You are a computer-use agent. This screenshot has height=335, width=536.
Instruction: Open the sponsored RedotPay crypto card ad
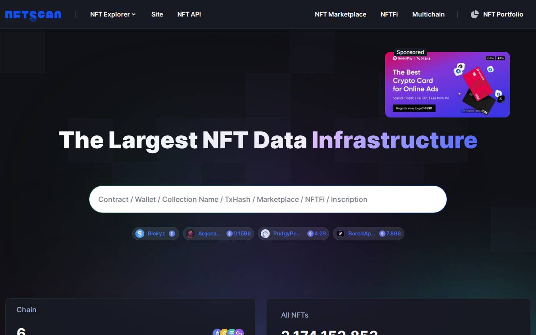[x=448, y=85]
